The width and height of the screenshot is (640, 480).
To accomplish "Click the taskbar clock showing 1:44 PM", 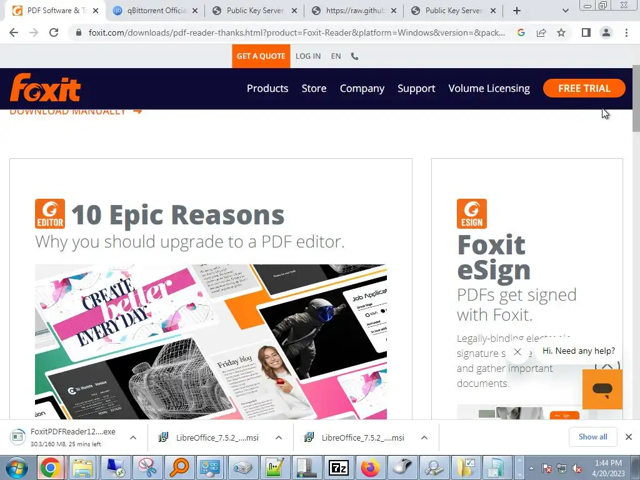I will click(608, 468).
